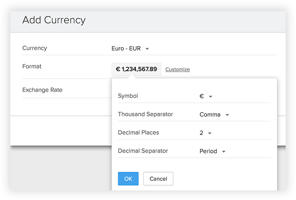Screen dimensions: 296x200
Task: Open the Customize format link
Action: (x=177, y=69)
